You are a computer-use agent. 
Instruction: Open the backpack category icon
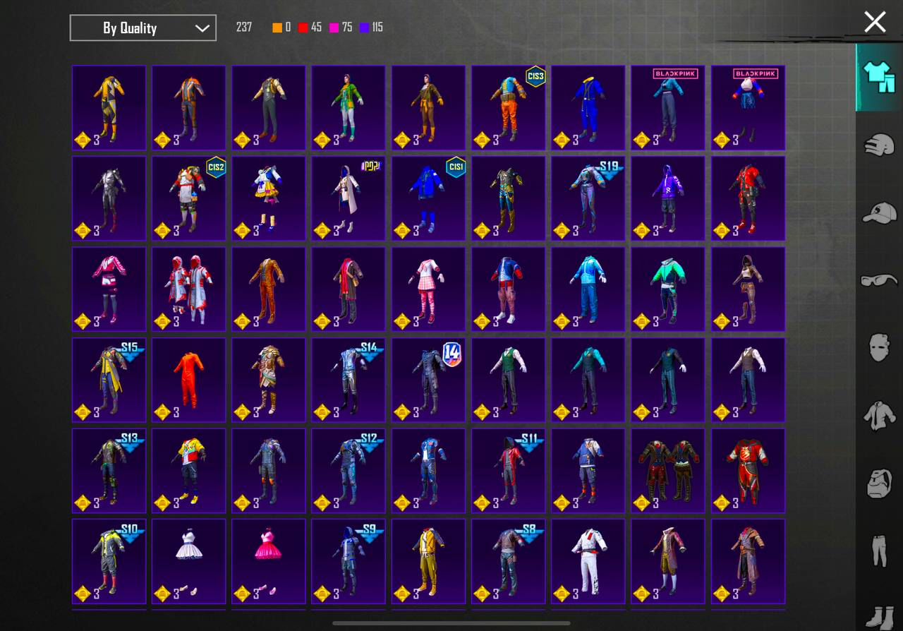tap(879, 483)
